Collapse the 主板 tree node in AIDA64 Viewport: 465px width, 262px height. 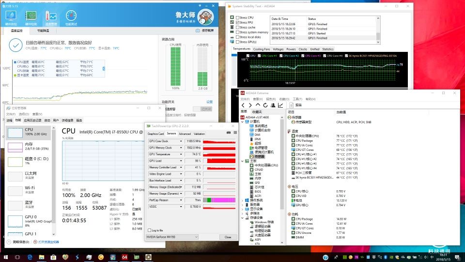242,161
